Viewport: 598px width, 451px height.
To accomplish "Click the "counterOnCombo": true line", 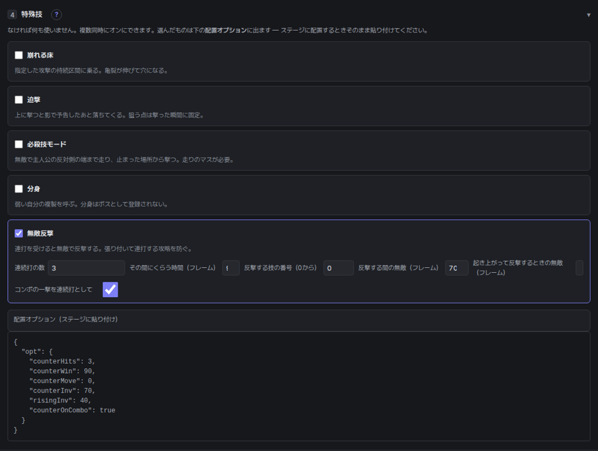I will click(x=72, y=411).
